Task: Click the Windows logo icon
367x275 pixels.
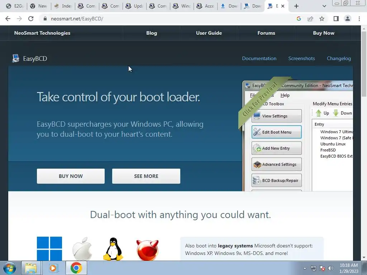Action: click(x=49, y=249)
